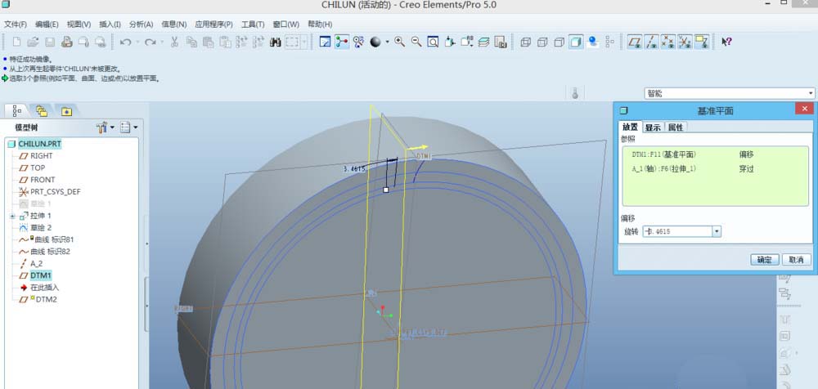Open the 文件(F) menu
This screenshot has height=389, width=818.
[x=16, y=24]
